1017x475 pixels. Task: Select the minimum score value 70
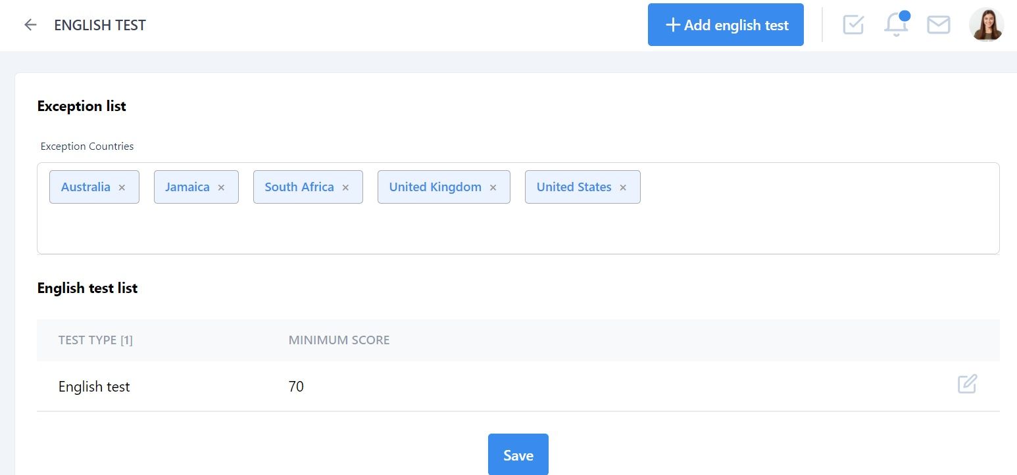(x=296, y=386)
